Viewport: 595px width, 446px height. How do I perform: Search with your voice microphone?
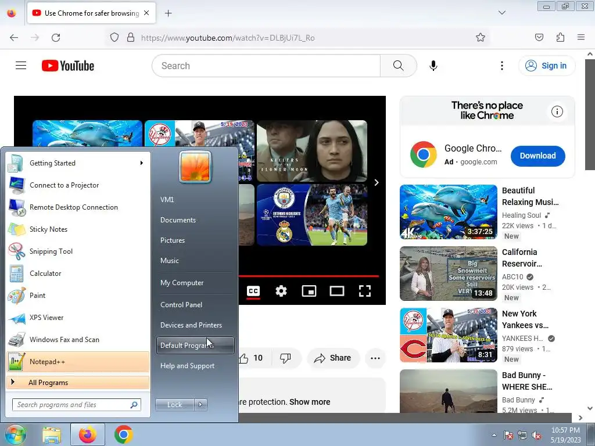pyautogui.click(x=433, y=66)
